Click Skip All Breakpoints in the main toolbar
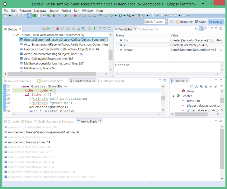The height and width of the screenshot is (189, 227). coord(59,16)
